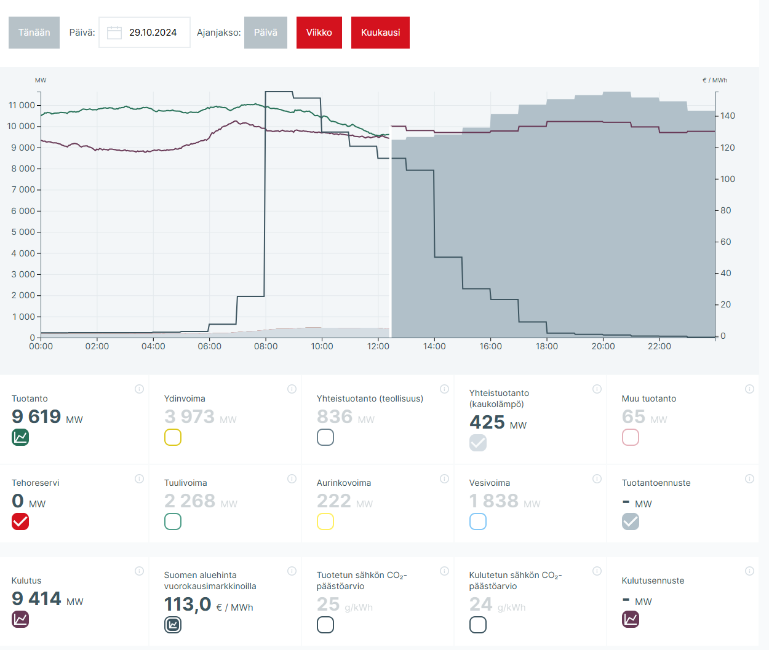This screenshot has height=650, width=769.
Task: Open info icon for Ydinvoima
Action: coord(292,389)
